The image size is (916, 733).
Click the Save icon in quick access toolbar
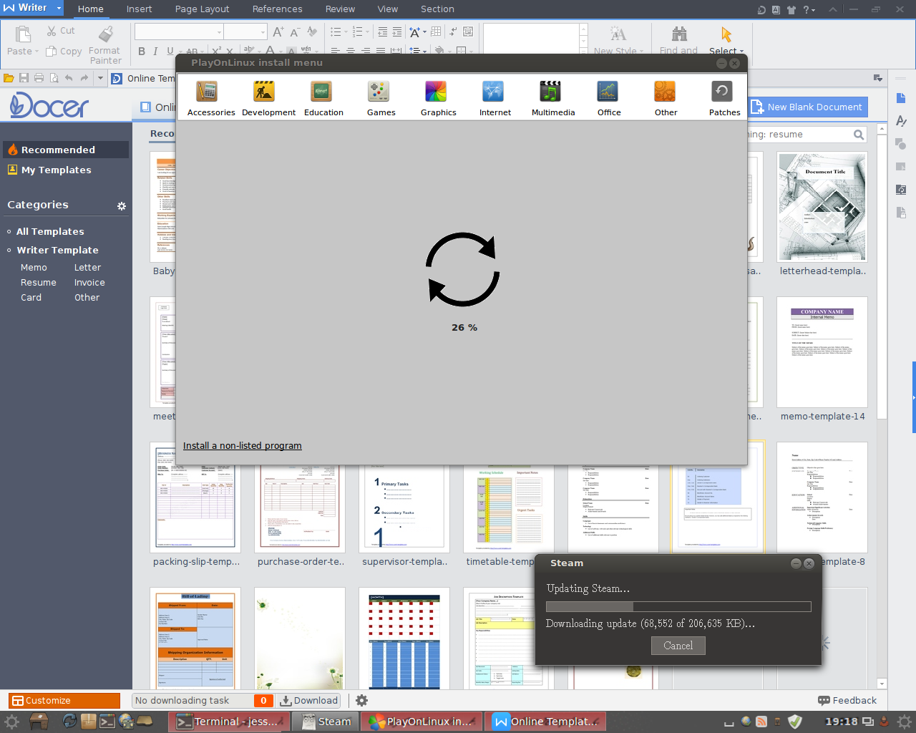click(24, 78)
